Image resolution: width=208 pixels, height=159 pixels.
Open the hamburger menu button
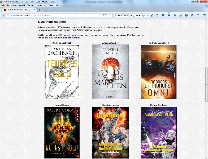[x=205, y=15]
